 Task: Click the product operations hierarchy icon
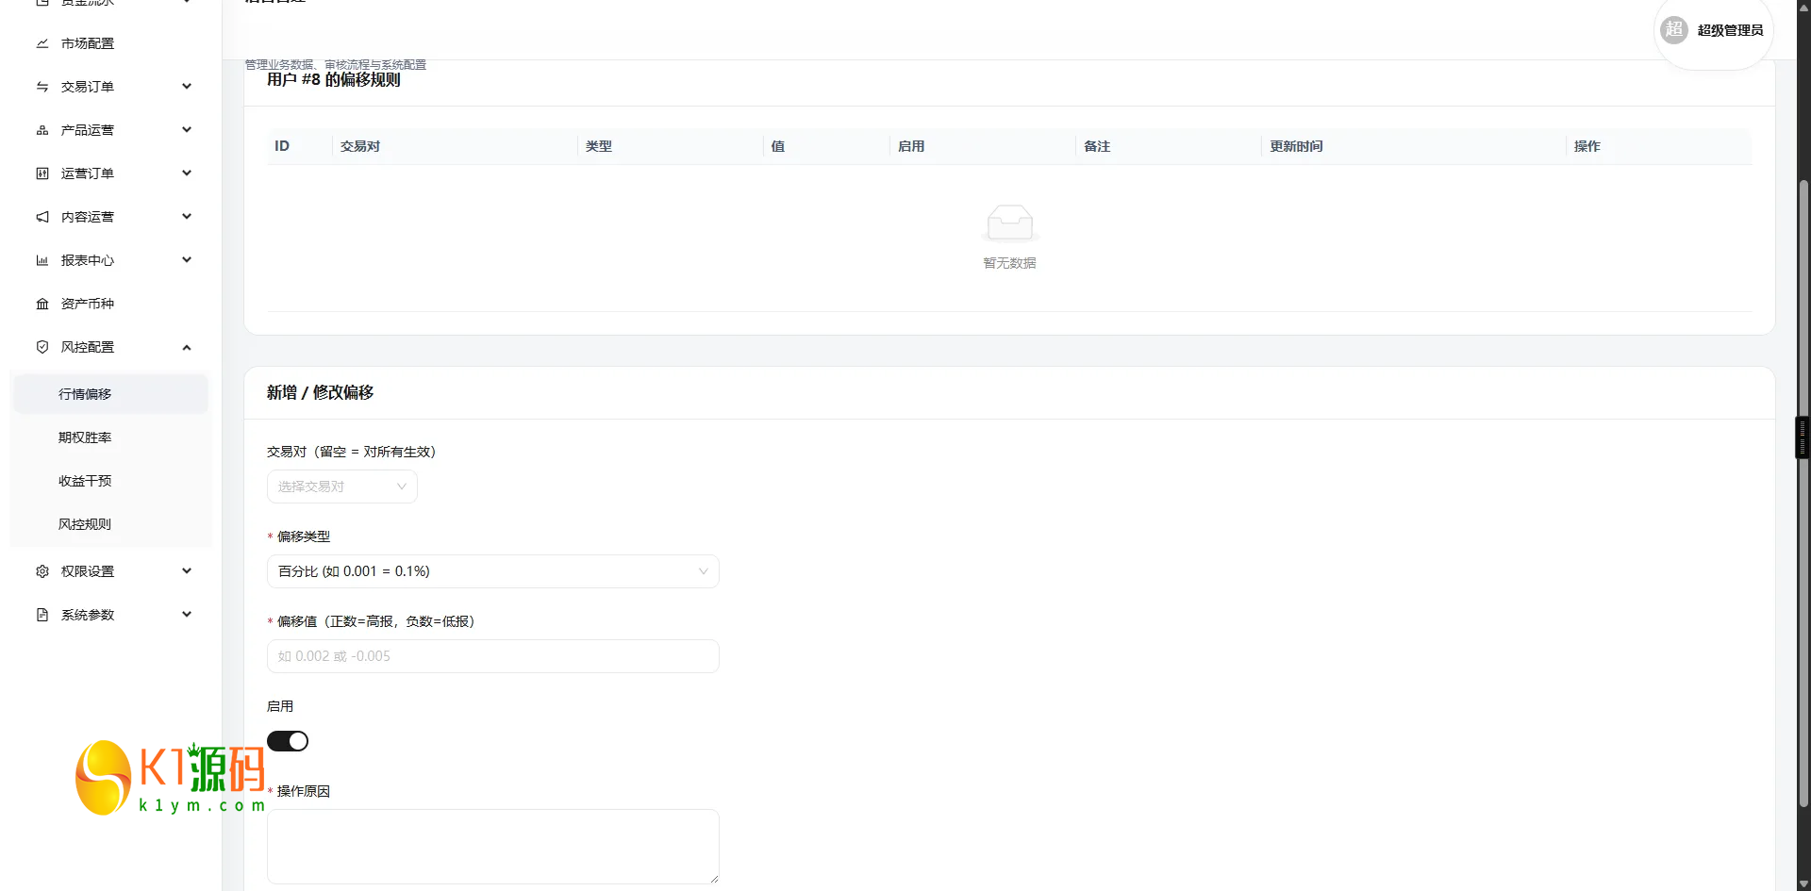pos(42,130)
